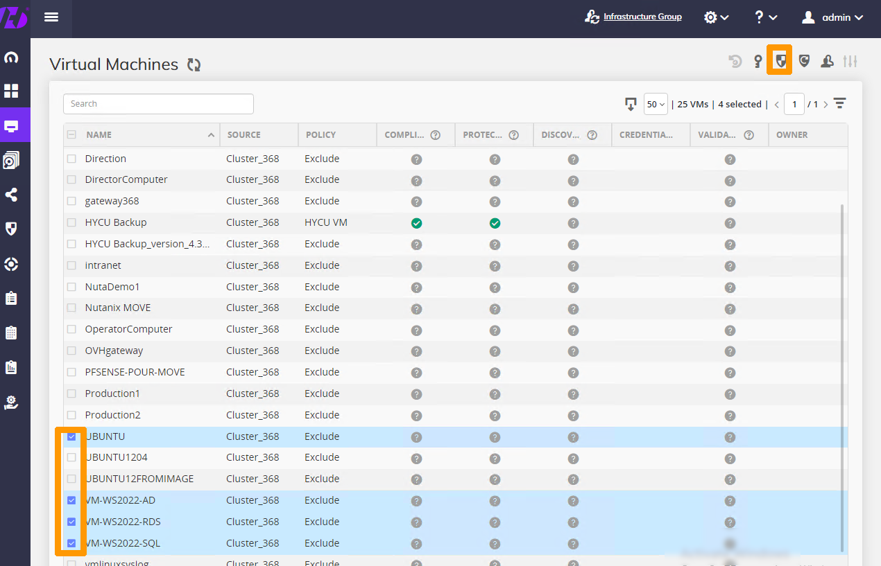Refresh the Virtual Machines list
Image resolution: width=881 pixels, height=566 pixels.
click(194, 65)
